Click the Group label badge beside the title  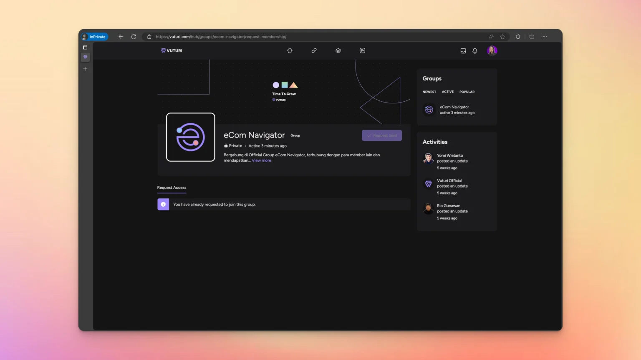(x=295, y=135)
